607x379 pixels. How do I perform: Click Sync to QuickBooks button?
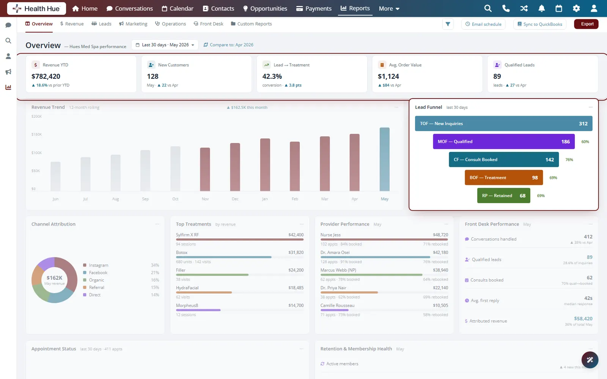540,24
